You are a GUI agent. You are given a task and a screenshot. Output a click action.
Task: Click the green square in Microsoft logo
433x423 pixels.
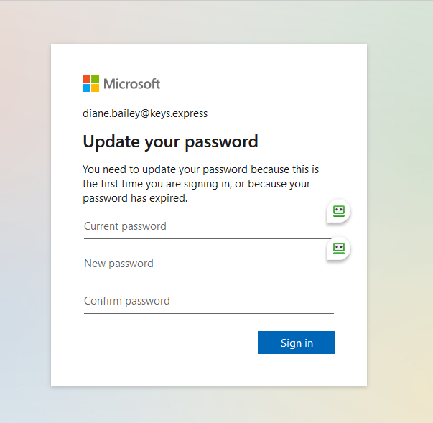pyautogui.click(x=95, y=79)
